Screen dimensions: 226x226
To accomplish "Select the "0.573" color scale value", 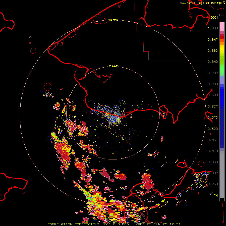I will (x=213, y=118).
